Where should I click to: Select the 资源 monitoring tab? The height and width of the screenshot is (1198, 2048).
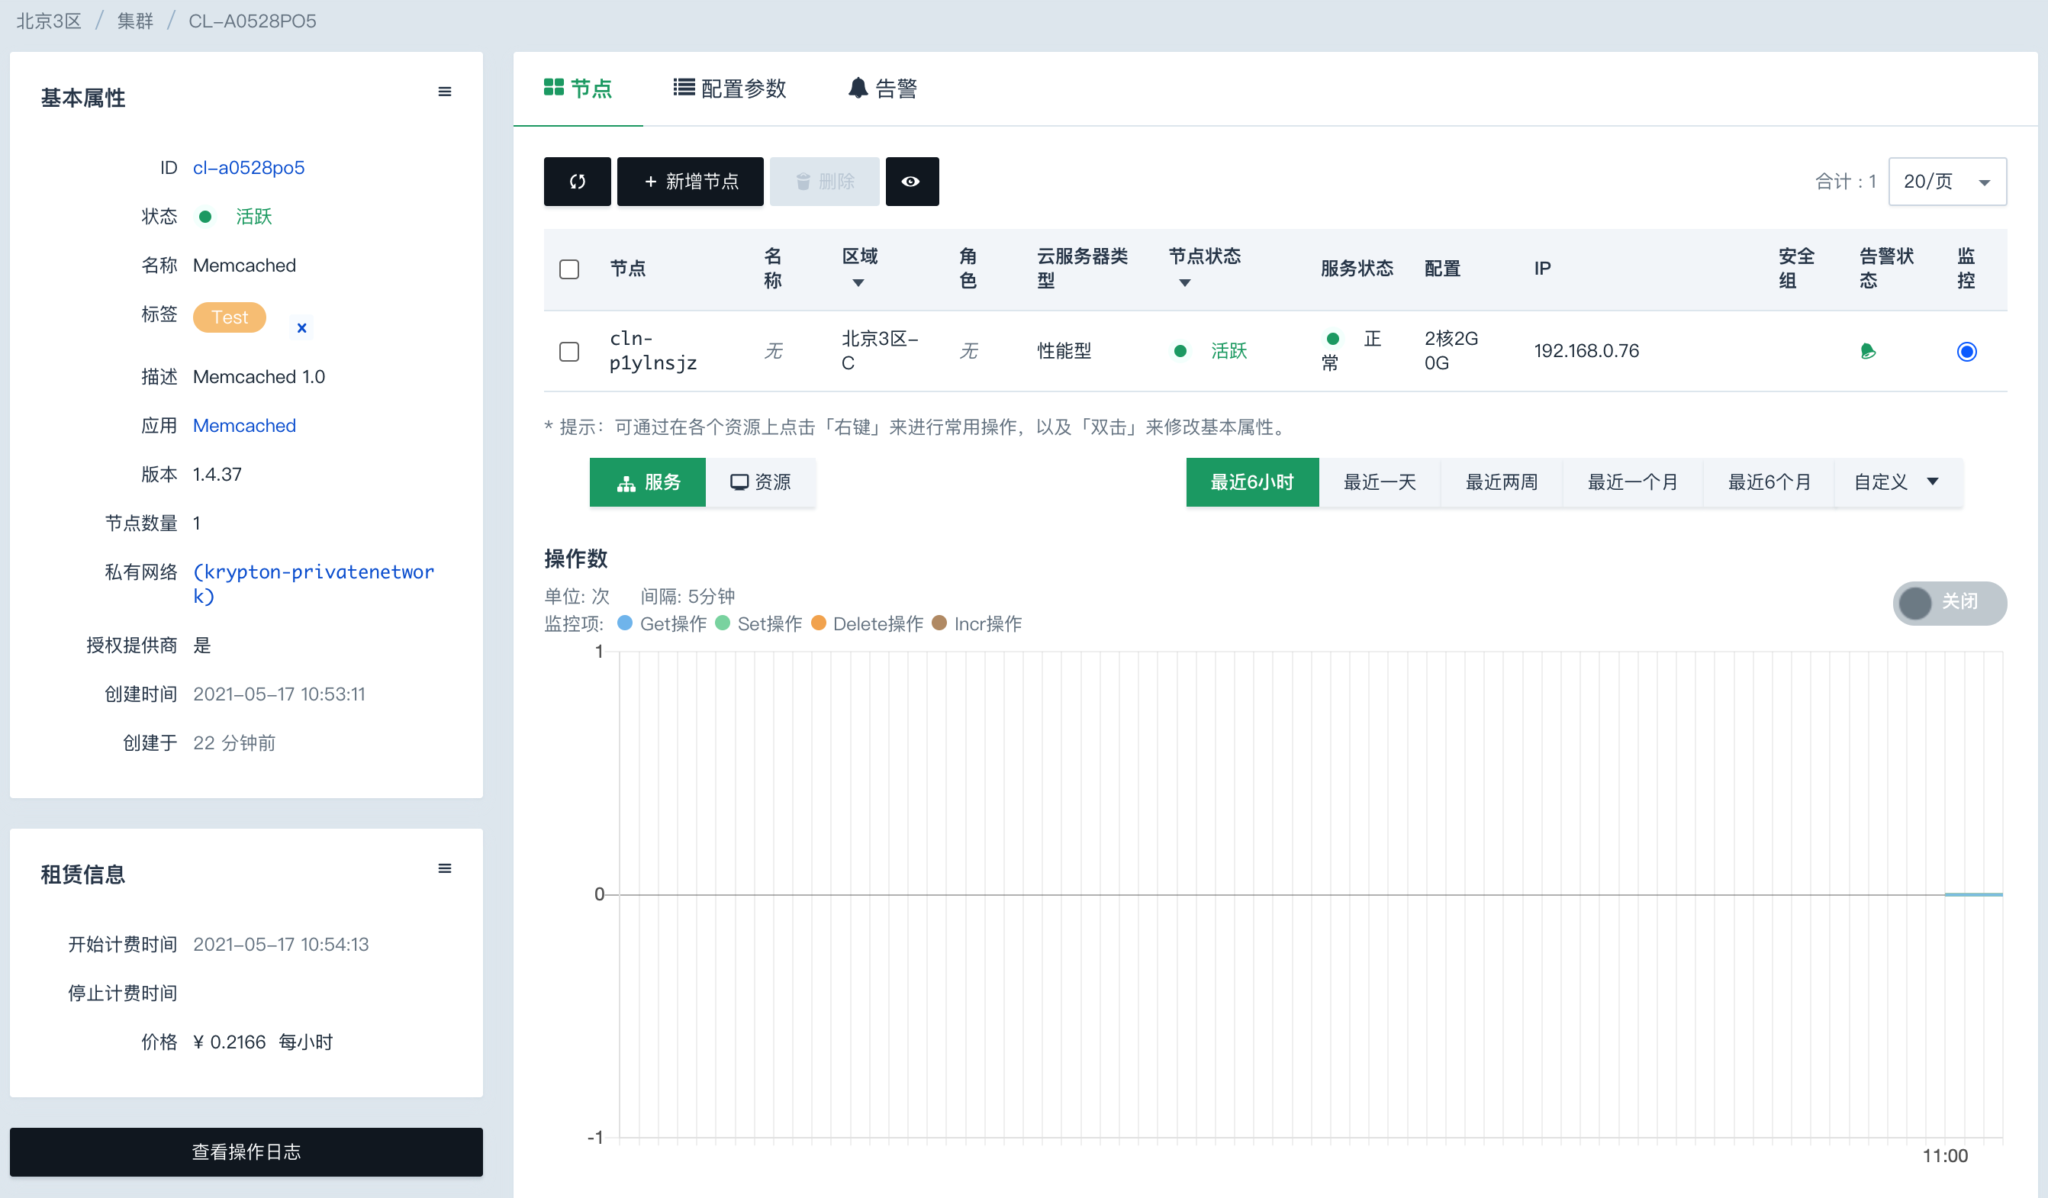(x=761, y=483)
